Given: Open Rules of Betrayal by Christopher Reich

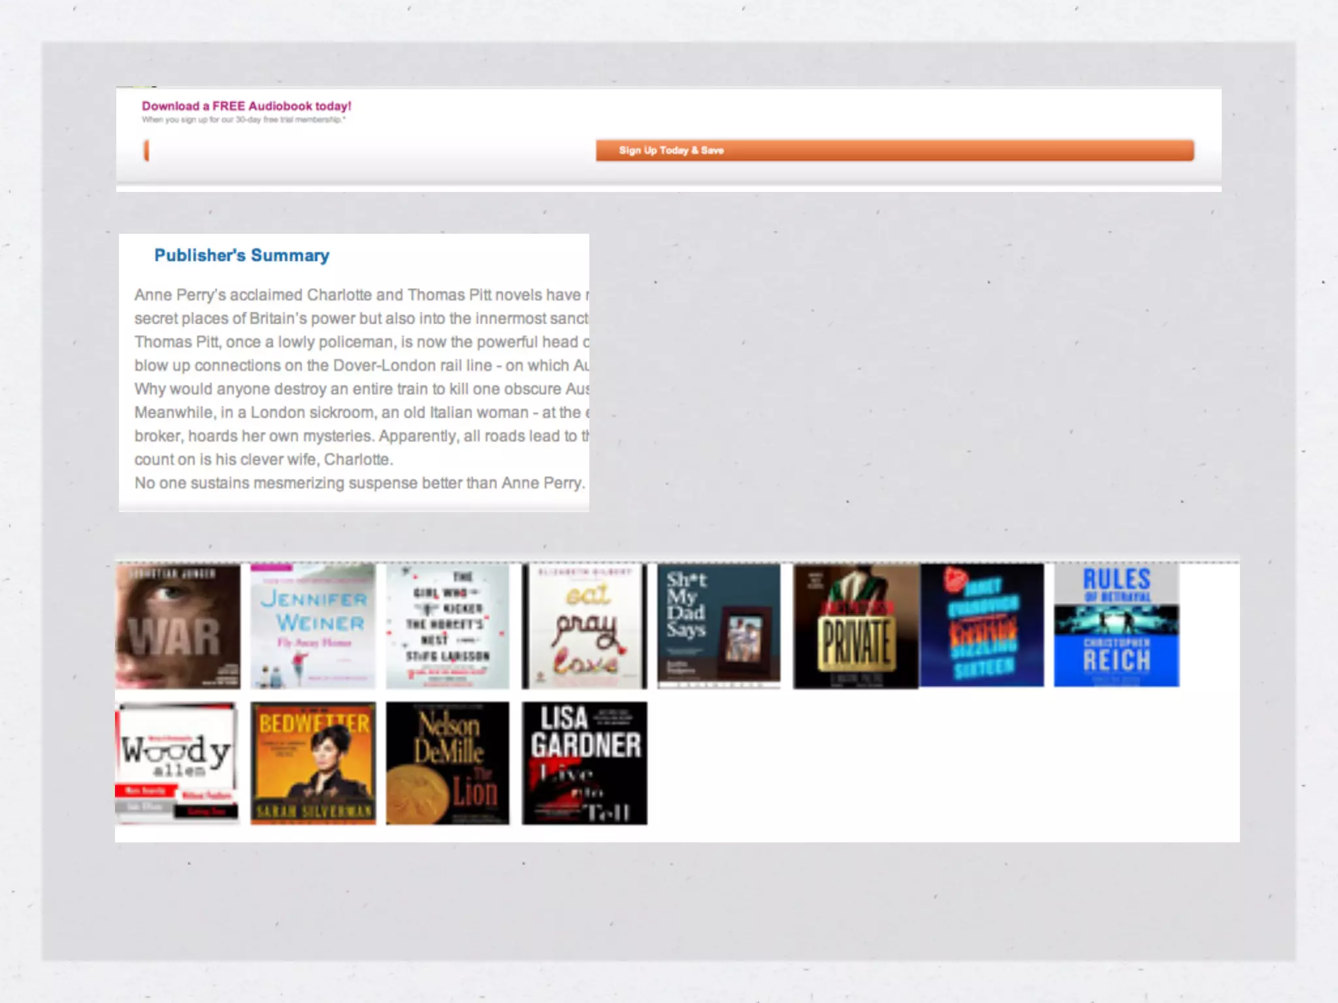Looking at the screenshot, I should tap(1117, 626).
